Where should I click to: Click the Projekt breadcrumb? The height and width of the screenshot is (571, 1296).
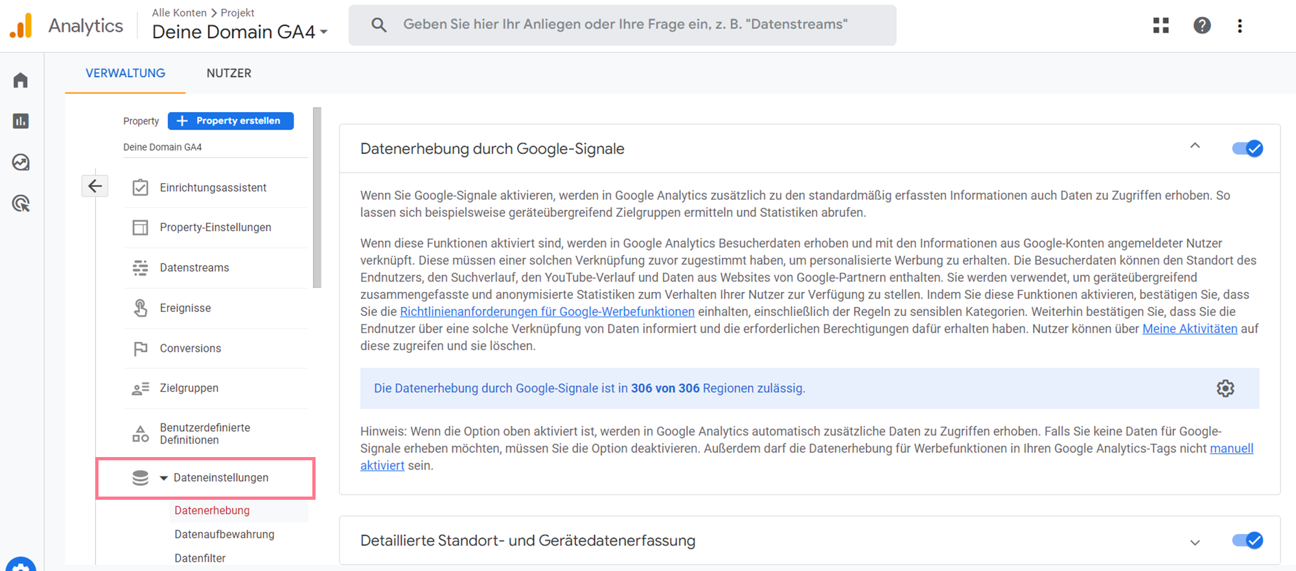[x=237, y=13]
